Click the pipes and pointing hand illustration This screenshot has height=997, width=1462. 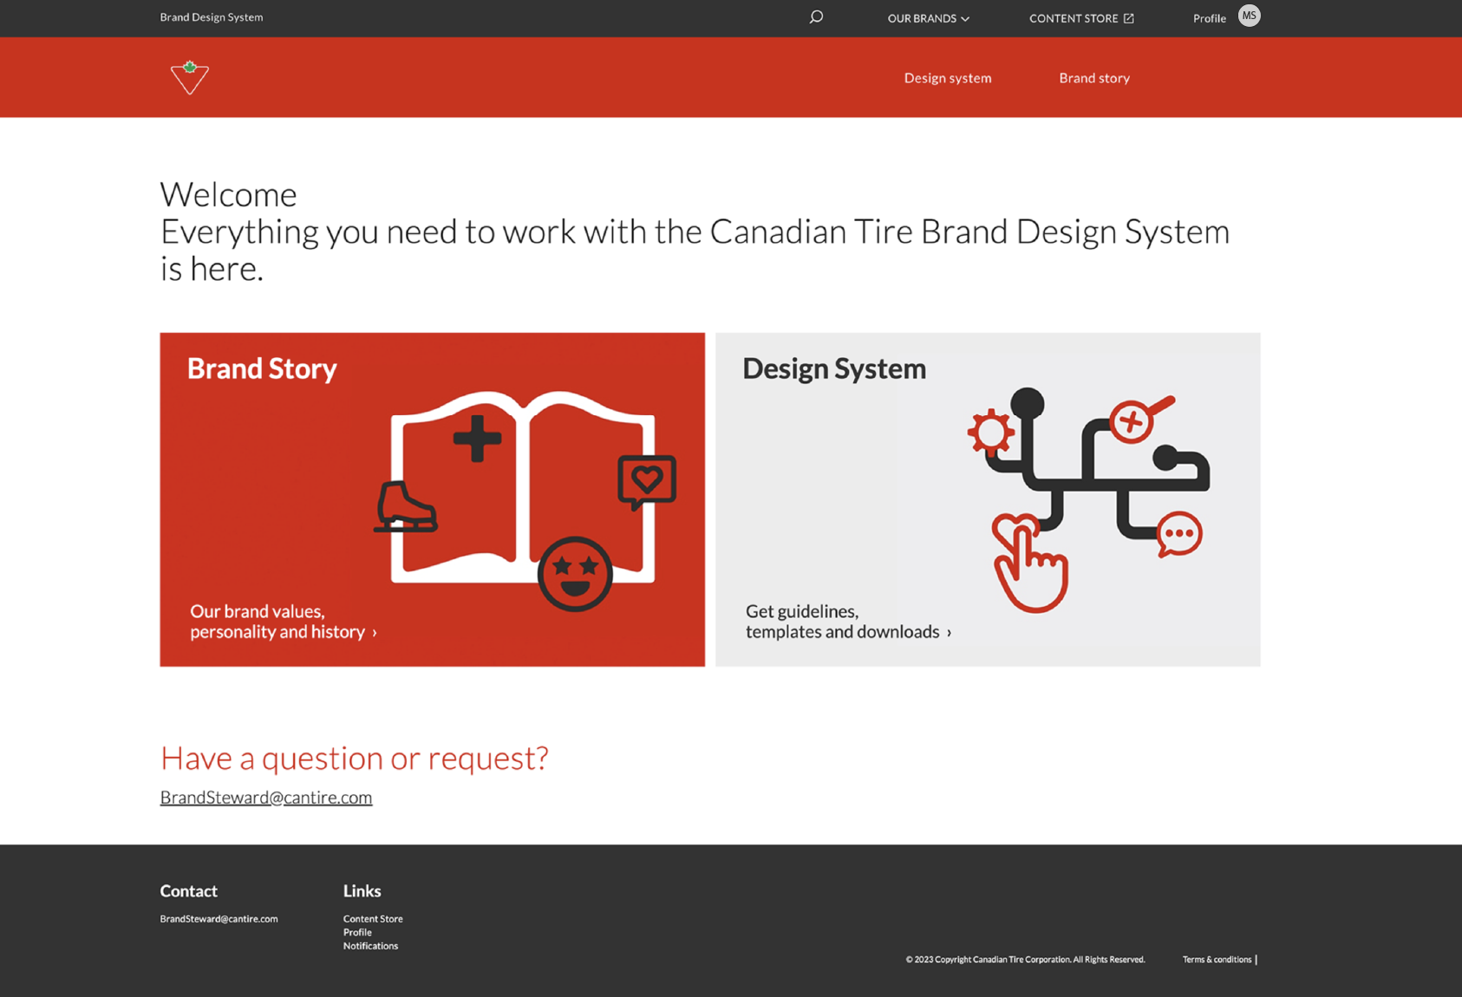[x=1089, y=499]
